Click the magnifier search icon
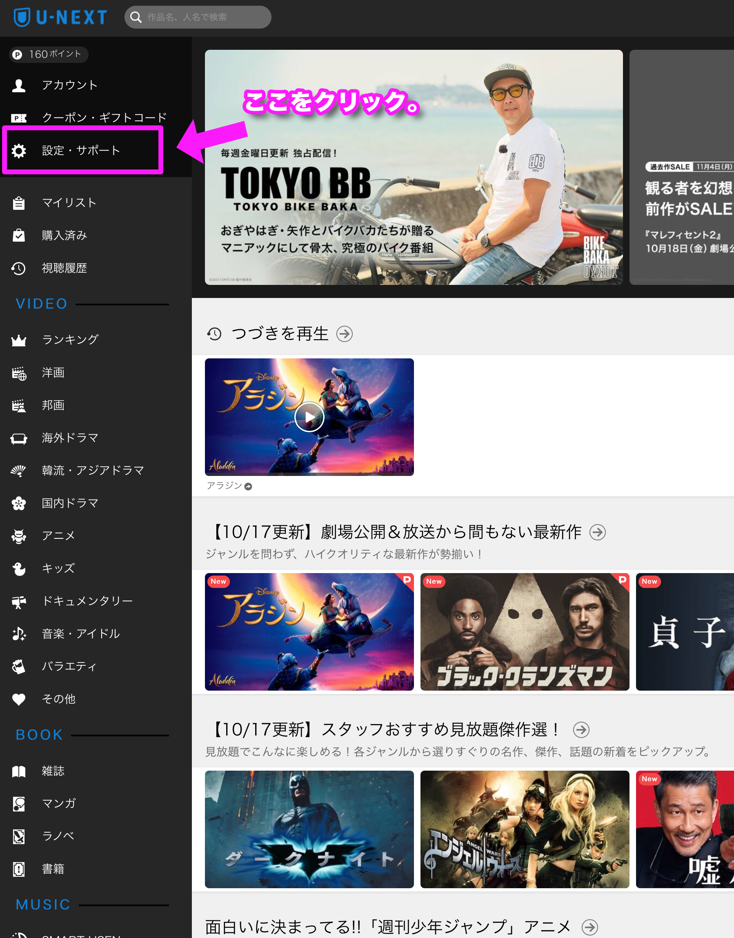Image resolution: width=734 pixels, height=938 pixels. pyautogui.click(x=136, y=17)
